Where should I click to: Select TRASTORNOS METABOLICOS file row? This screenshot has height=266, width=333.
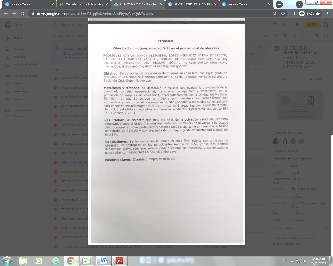point(158,247)
